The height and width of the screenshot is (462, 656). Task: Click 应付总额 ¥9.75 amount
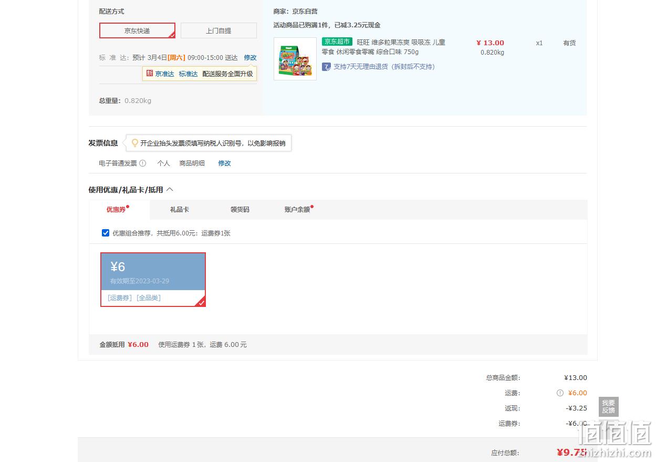pyautogui.click(x=571, y=452)
